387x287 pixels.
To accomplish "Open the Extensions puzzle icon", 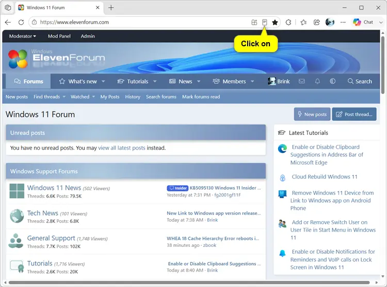I will [x=288, y=23].
